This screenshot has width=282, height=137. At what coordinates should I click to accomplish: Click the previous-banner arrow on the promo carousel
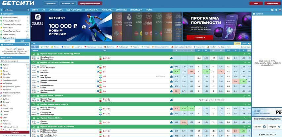(32, 26)
